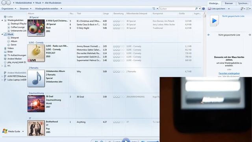Click the view options icon left of search
The width and height of the screenshot is (252, 142).
[x=154, y=9]
